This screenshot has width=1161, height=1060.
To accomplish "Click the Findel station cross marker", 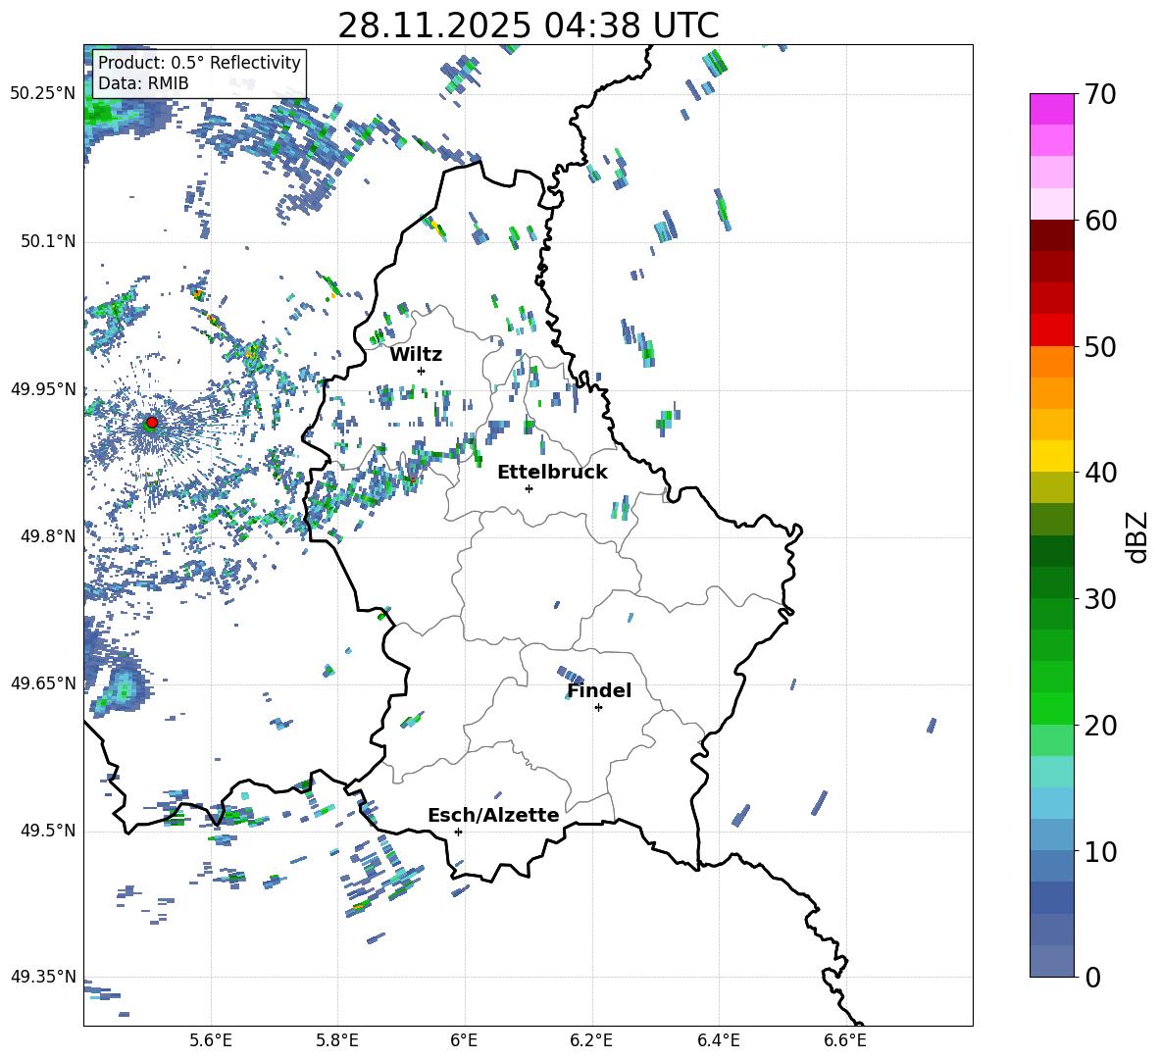I will 598,708.
